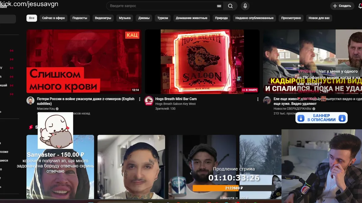The height and width of the screenshot is (203, 362).
Task: Open the Short with snowy trees
Action: click(260, 167)
